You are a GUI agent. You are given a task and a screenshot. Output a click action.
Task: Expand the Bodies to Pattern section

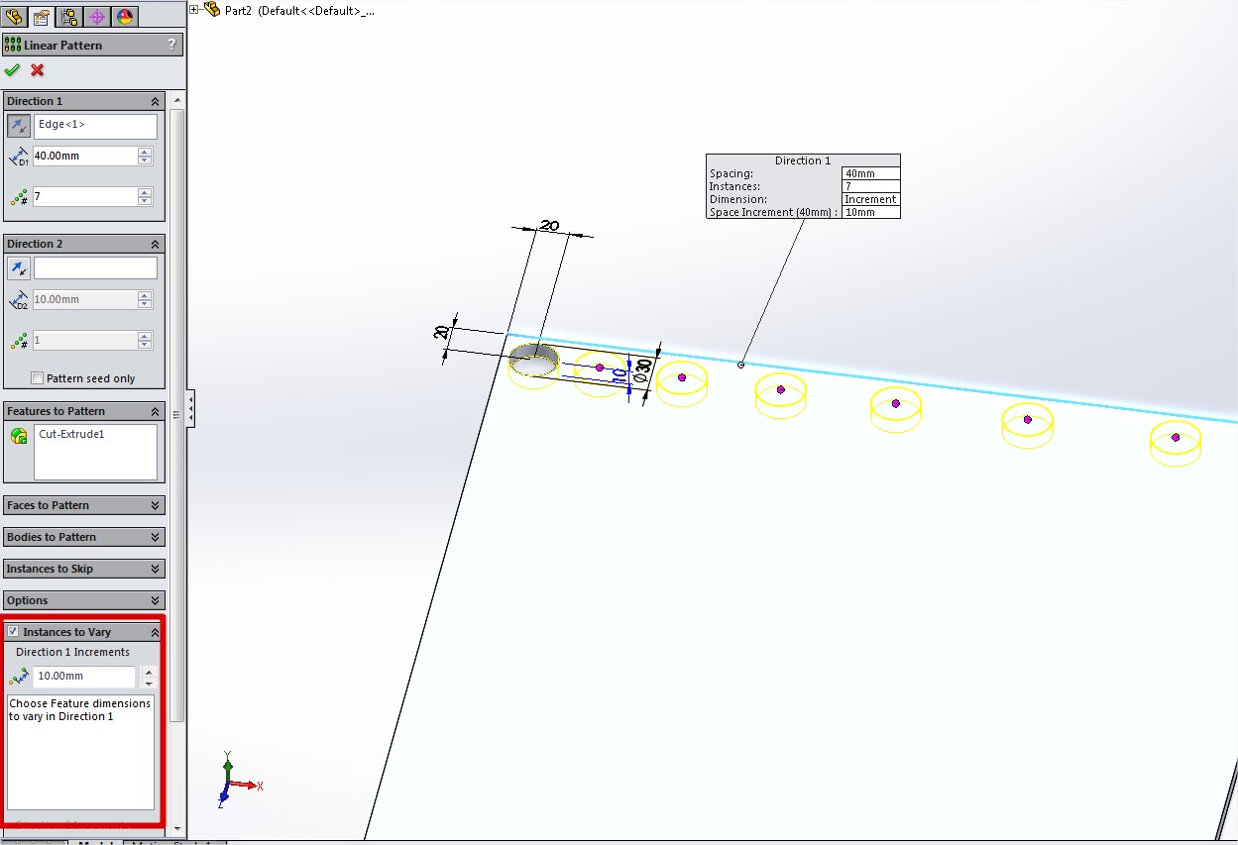(155, 537)
